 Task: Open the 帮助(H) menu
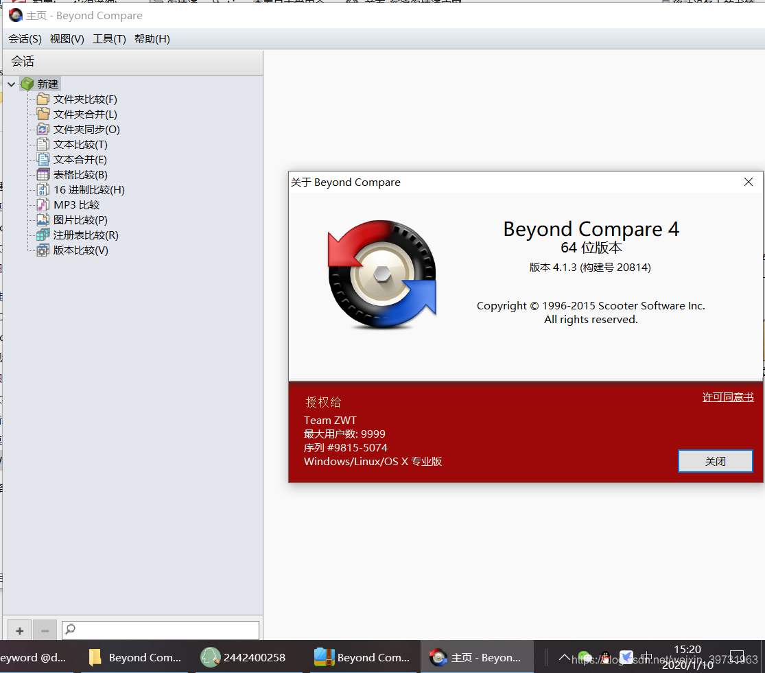152,39
